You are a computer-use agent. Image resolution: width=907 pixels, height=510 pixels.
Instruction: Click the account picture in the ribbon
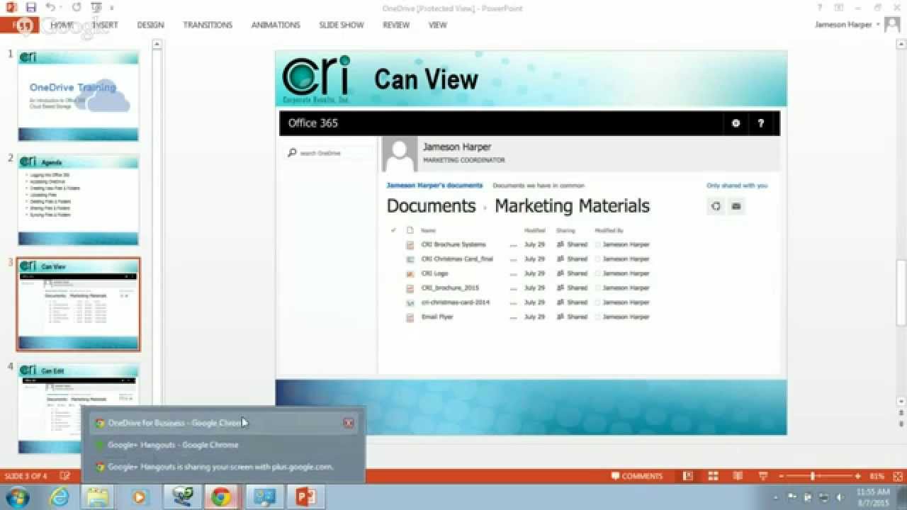click(891, 25)
